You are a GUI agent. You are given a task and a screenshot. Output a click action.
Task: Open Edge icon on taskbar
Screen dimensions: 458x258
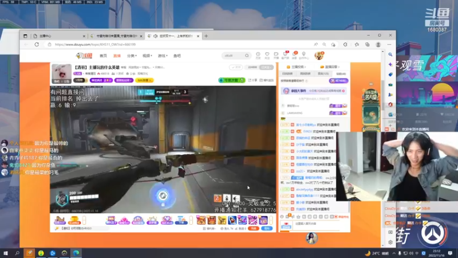(x=76, y=253)
